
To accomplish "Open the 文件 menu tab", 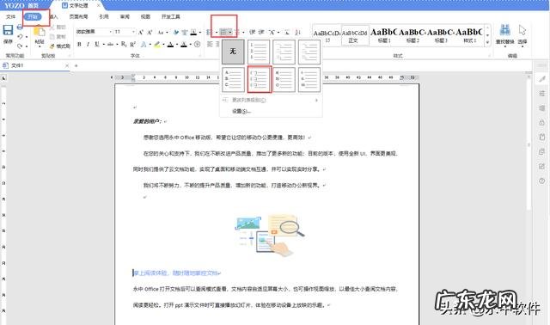I will [11, 16].
